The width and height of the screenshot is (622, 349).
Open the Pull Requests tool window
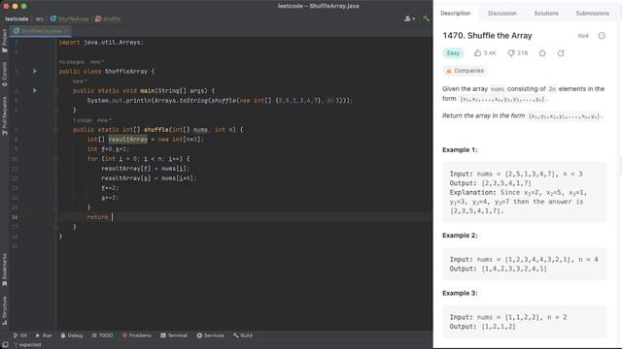pyautogui.click(x=4, y=115)
